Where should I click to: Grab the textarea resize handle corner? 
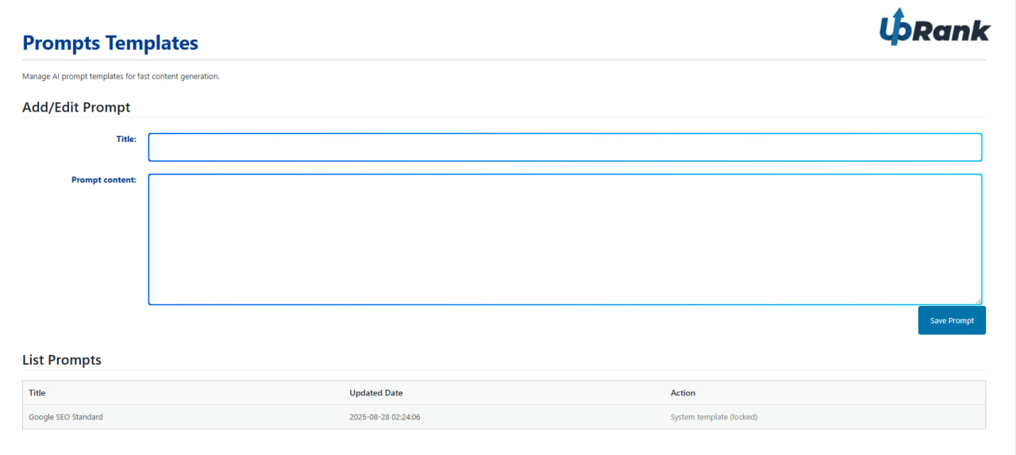click(978, 300)
